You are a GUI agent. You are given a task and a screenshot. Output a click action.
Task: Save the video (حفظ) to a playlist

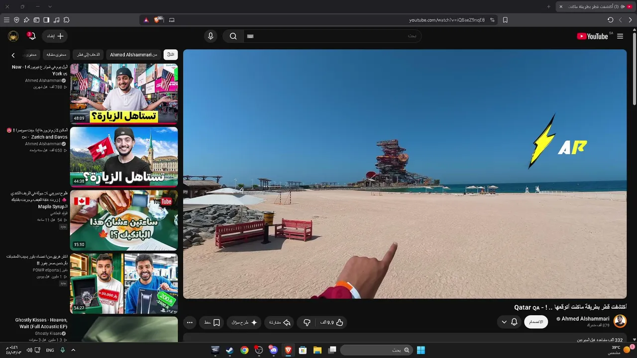pyautogui.click(x=212, y=323)
